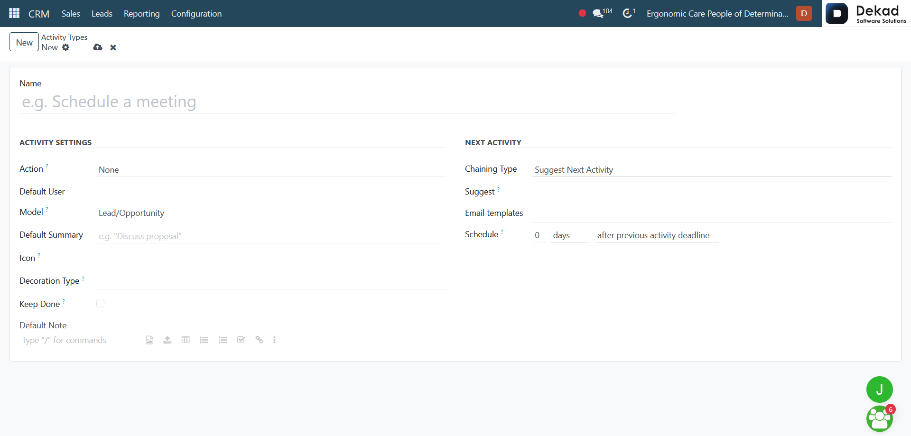Click the Dekad Software Solutions logo
Viewport: 911px width, 436px height.
pyautogui.click(x=866, y=13)
